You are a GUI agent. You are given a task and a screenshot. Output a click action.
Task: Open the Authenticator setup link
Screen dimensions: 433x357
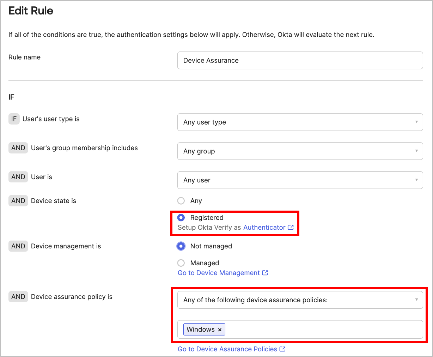tap(264, 228)
